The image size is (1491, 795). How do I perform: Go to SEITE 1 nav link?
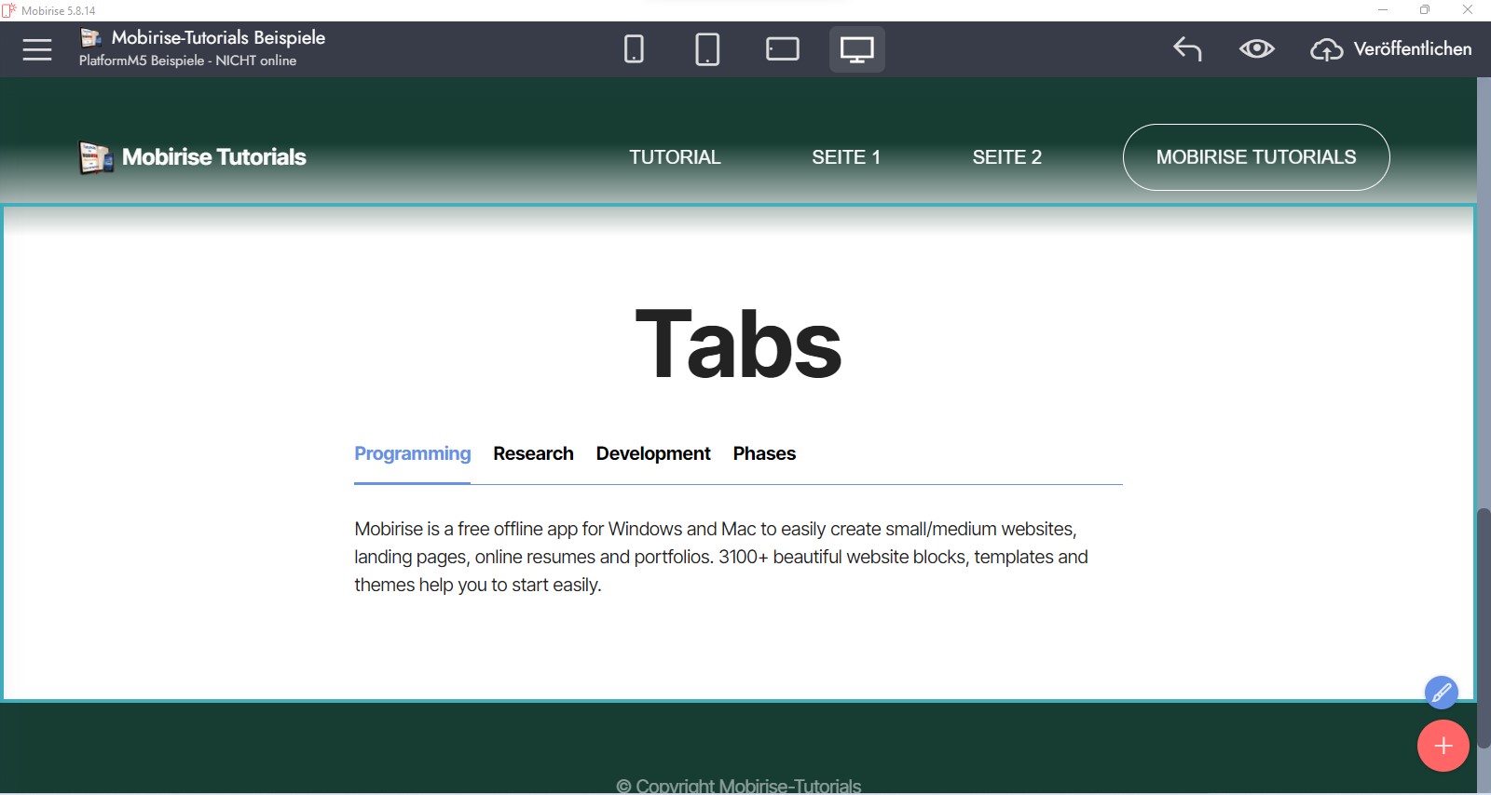[x=845, y=157]
